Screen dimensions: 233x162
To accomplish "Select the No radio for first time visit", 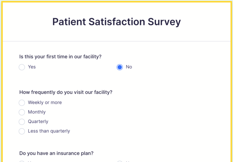I will click(x=120, y=67).
